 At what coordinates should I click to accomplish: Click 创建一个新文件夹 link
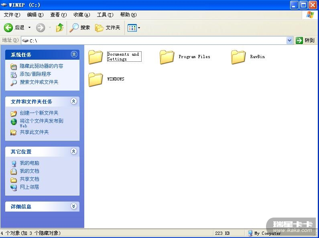[39, 113]
